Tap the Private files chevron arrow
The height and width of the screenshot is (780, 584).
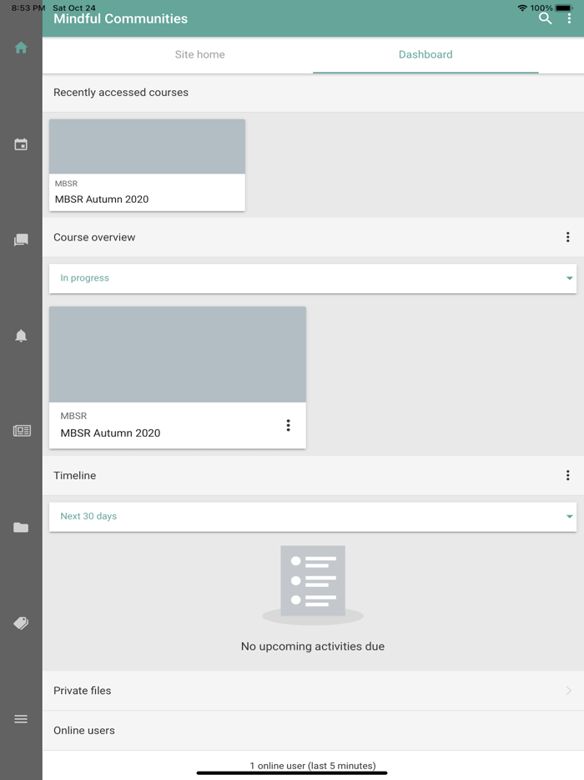coord(569,691)
